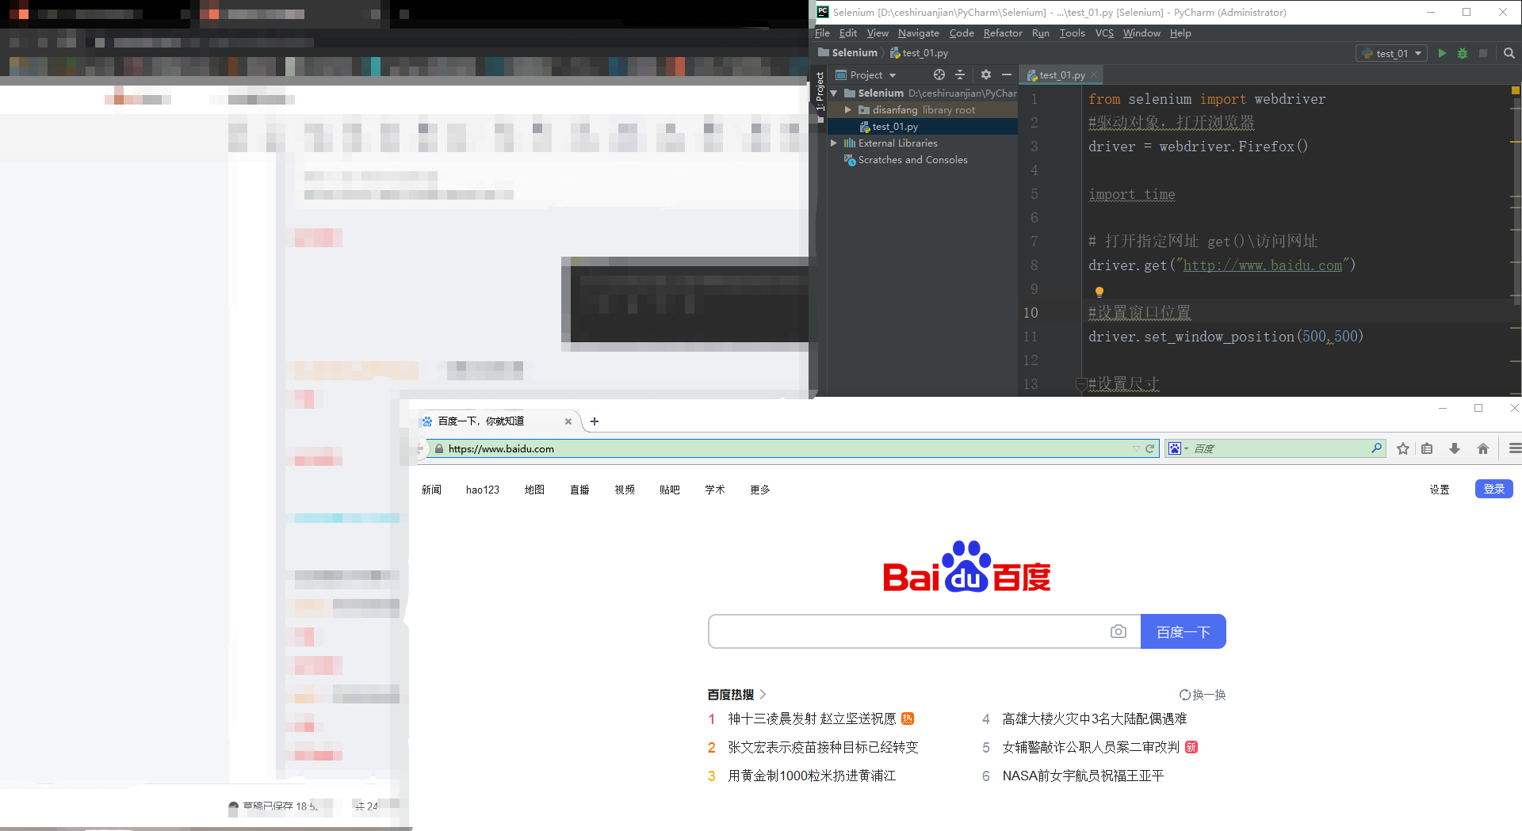Open the Navigate menu
The height and width of the screenshot is (831, 1522).
pyautogui.click(x=918, y=32)
